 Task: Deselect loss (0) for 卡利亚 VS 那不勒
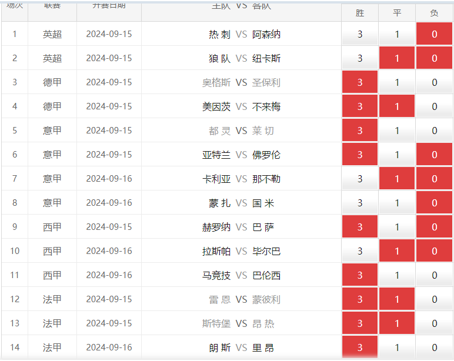click(434, 179)
